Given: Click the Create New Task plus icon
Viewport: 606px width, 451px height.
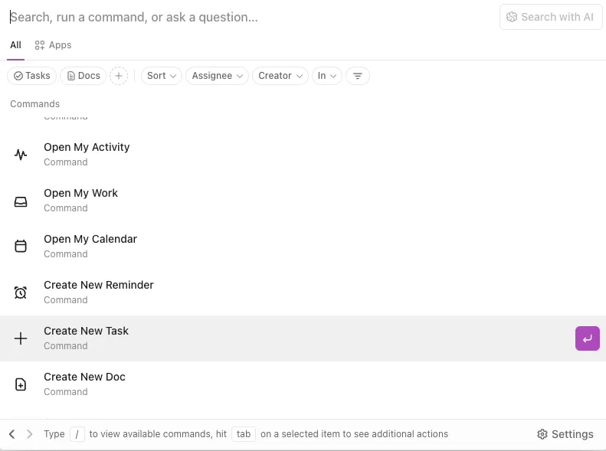Looking at the screenshot, I should tap(21, 338).
